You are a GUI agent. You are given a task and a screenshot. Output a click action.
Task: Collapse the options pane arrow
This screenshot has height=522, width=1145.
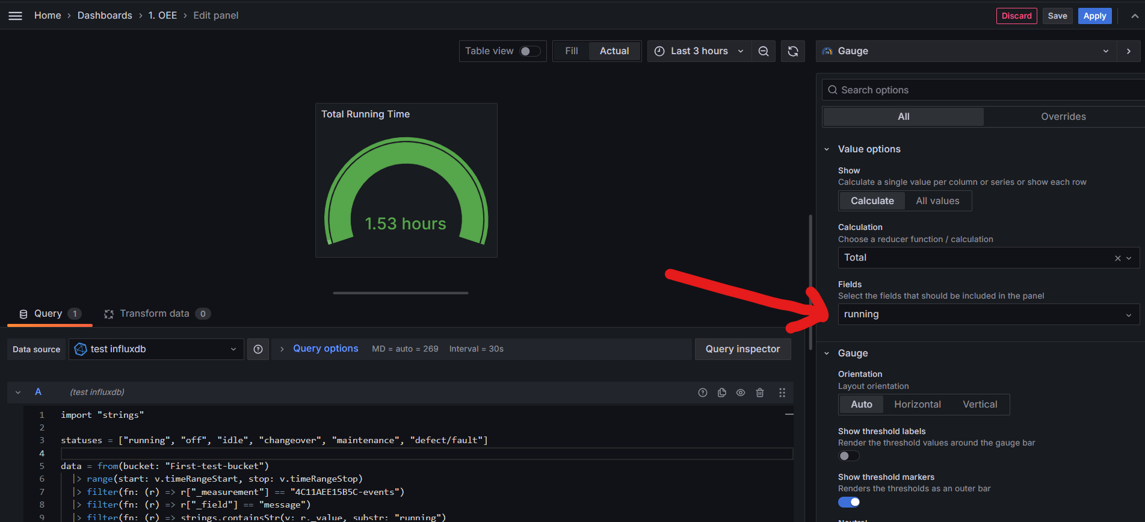coord(1129,51)
